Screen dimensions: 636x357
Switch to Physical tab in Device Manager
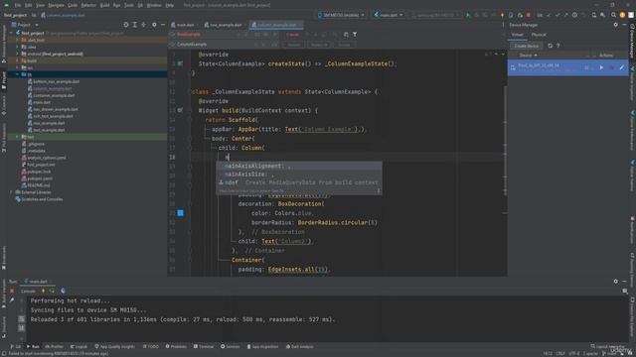point(539,35)
